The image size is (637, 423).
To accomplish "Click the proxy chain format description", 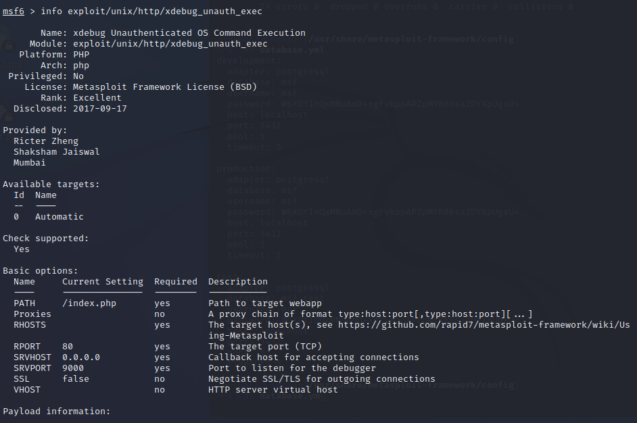I will [x=370, y=314].
